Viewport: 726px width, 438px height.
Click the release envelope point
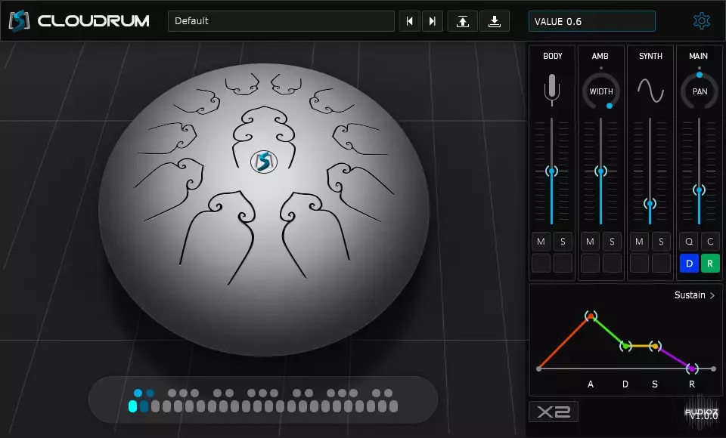[x=692, y=369]
